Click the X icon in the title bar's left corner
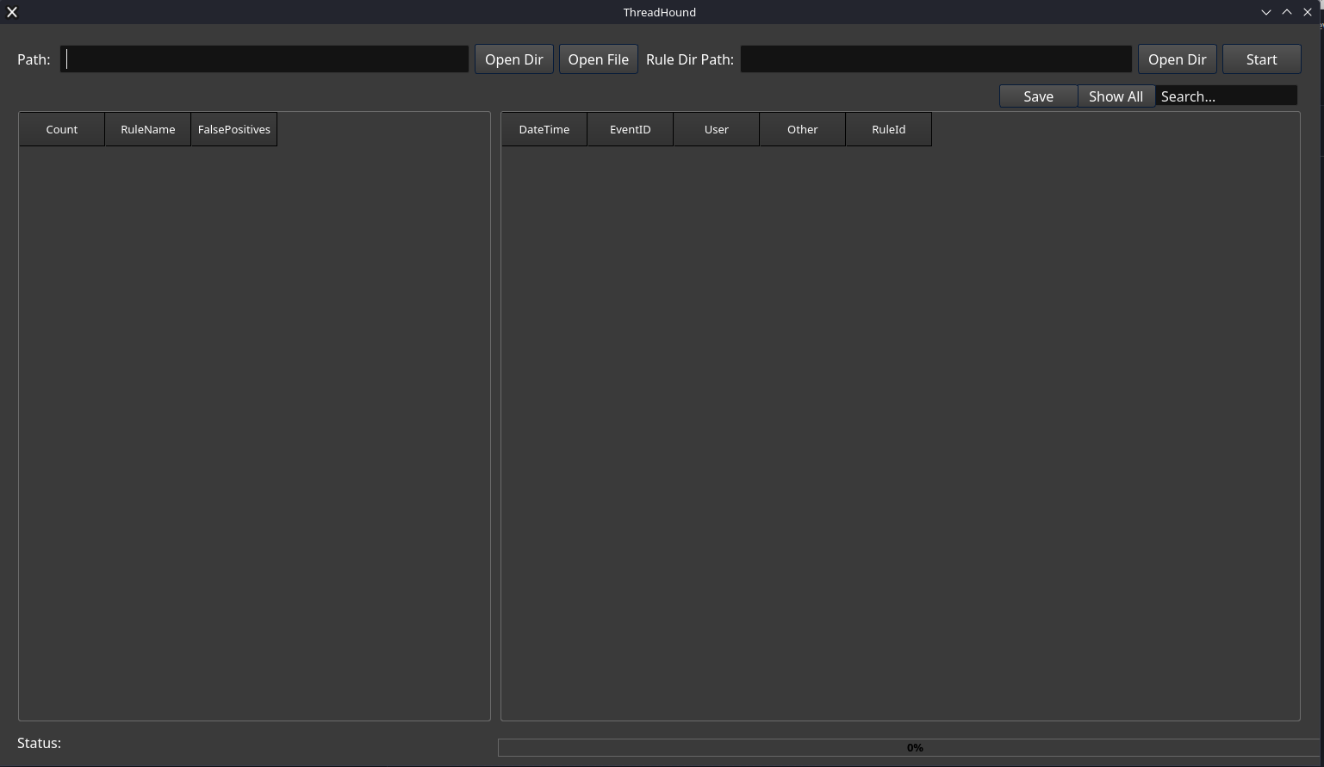 tap(12, 12)
